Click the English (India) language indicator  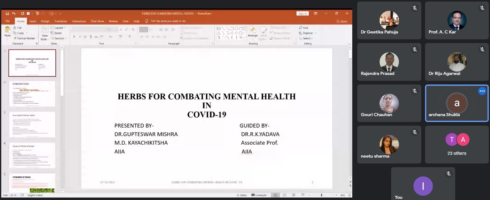35,195
